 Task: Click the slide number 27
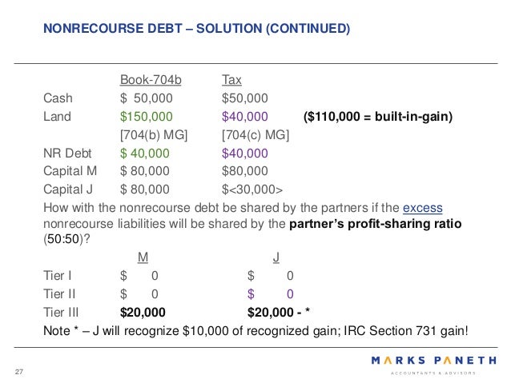[19, 372]
